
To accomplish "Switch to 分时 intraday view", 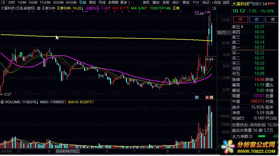I will click(x=11, y=3).
